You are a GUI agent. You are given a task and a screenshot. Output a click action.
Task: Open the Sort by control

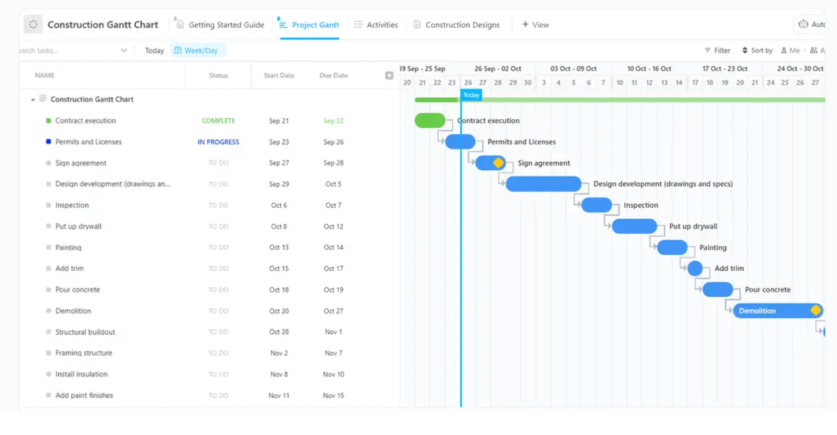757,50
